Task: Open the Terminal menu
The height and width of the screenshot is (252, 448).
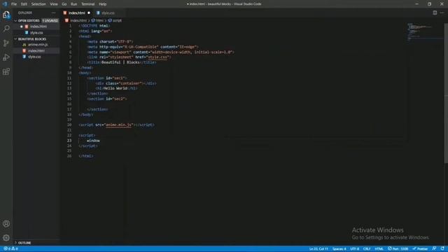Action: point(87,4)
